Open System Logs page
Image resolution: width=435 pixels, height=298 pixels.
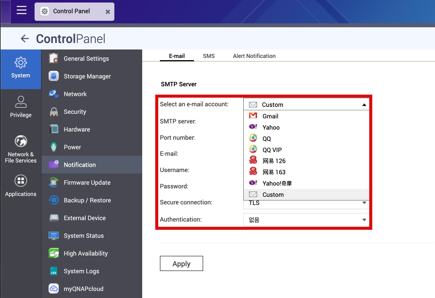[92, 271]
